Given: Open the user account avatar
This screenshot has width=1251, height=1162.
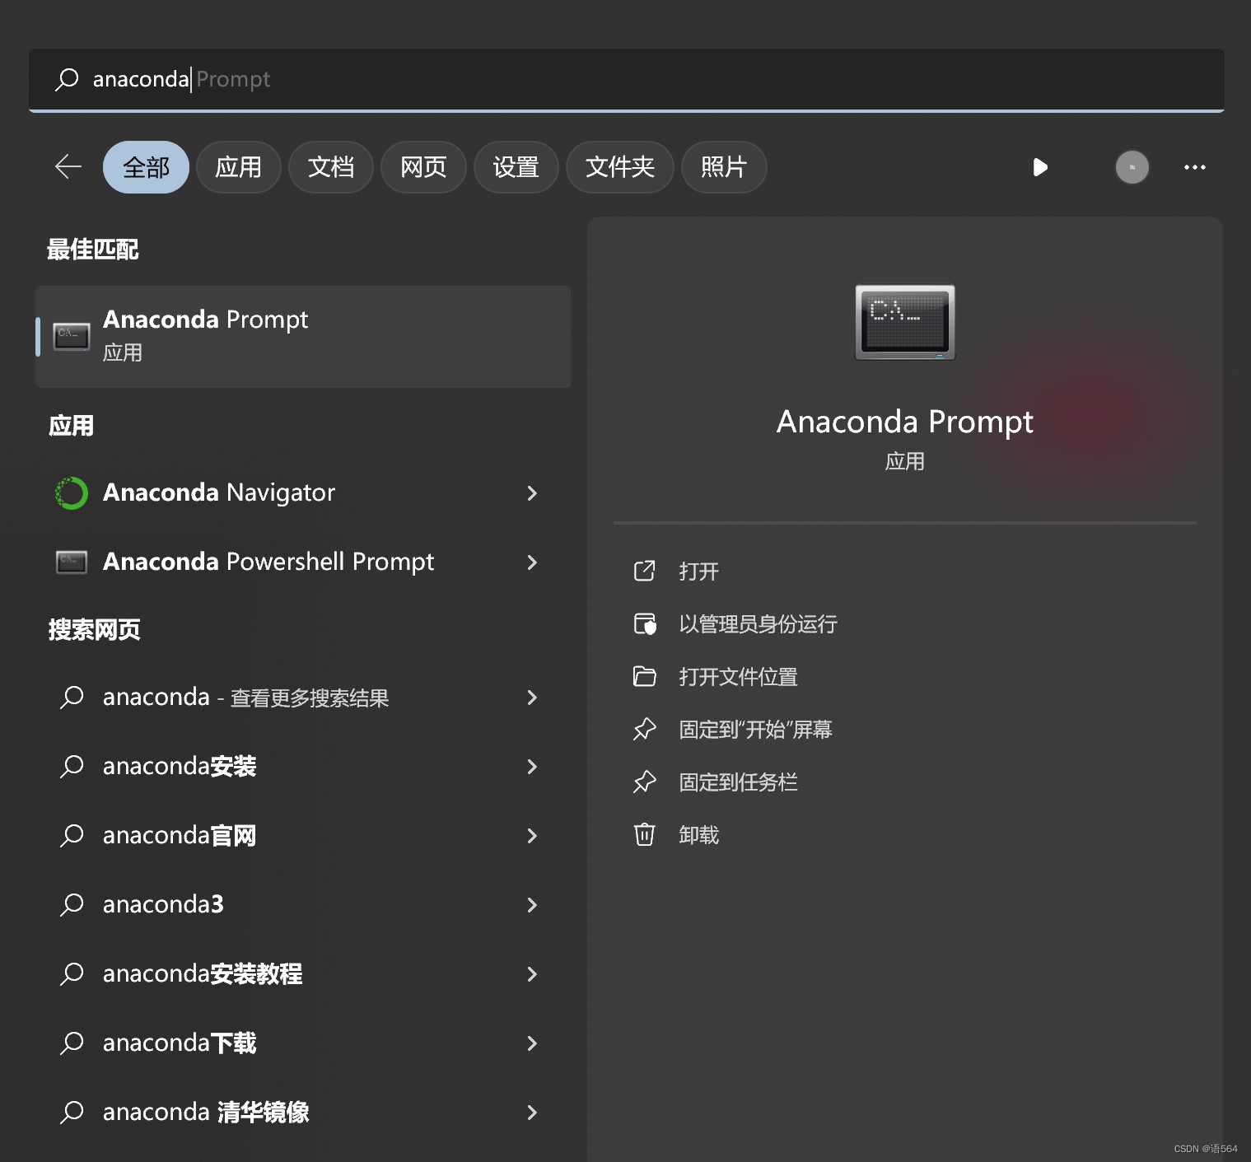Looking at the screenshot, I should click(1132, 167).
